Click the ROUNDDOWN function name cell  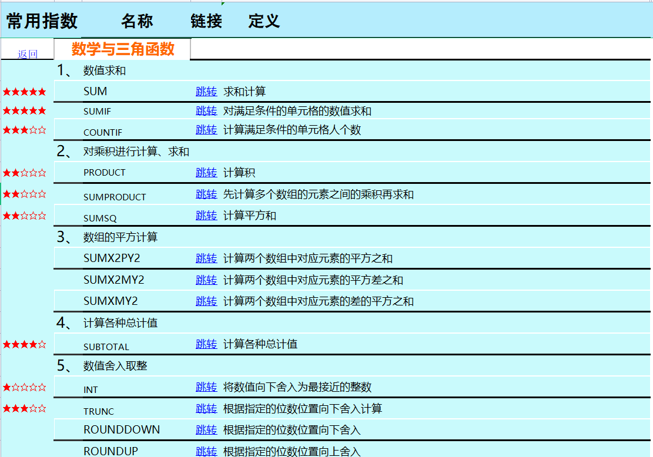tap(121, 429)
